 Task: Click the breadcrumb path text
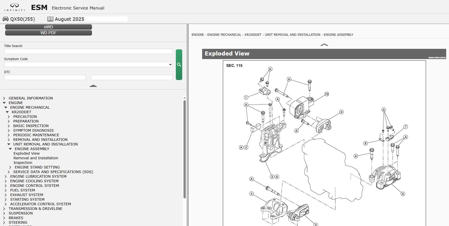[272, 35]
